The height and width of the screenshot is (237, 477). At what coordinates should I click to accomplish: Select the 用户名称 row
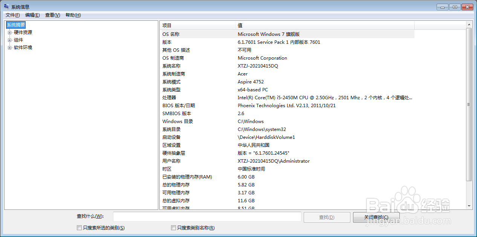tap(287, 161)
